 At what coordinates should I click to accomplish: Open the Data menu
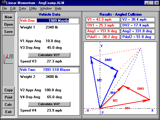[22, 8]
